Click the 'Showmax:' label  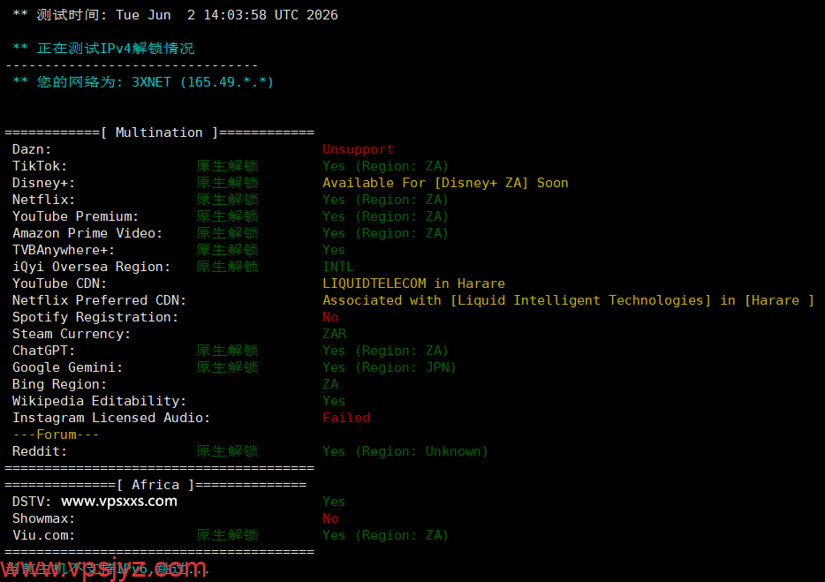(43, 518)
